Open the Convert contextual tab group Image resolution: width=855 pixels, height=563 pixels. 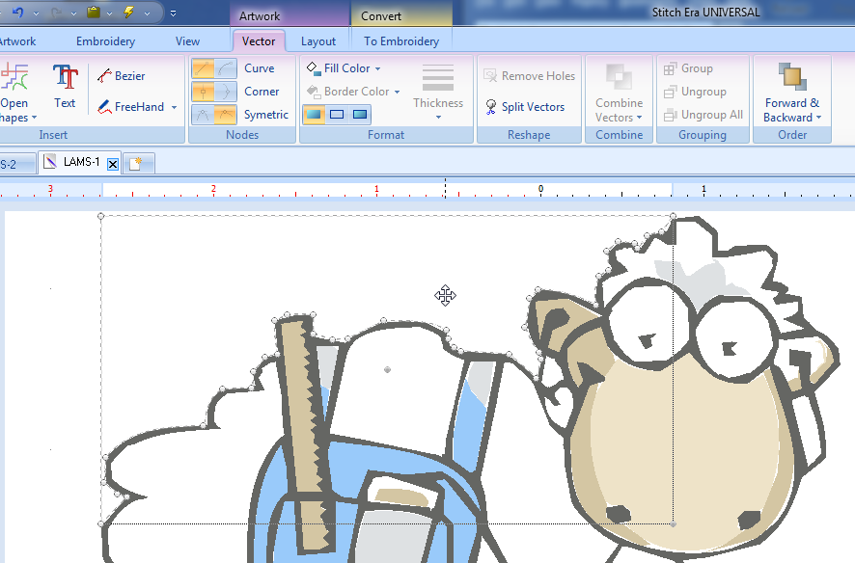(381, 15)
